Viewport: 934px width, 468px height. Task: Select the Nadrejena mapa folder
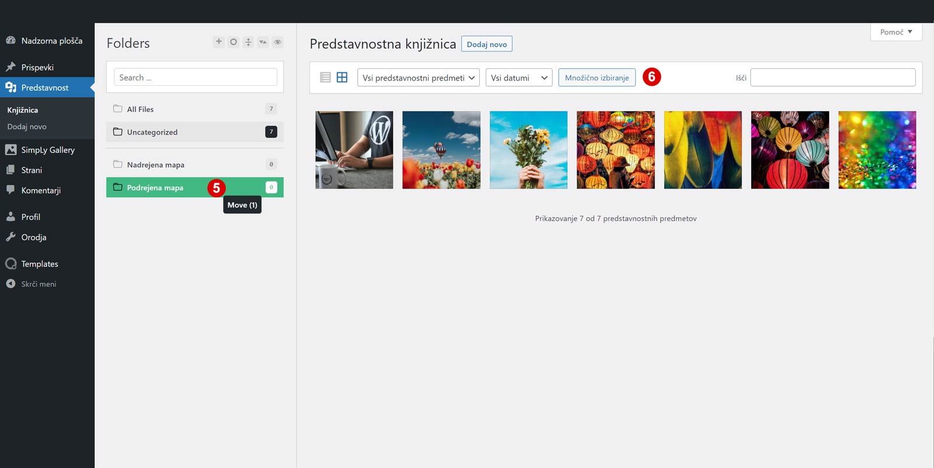(195, 165)
